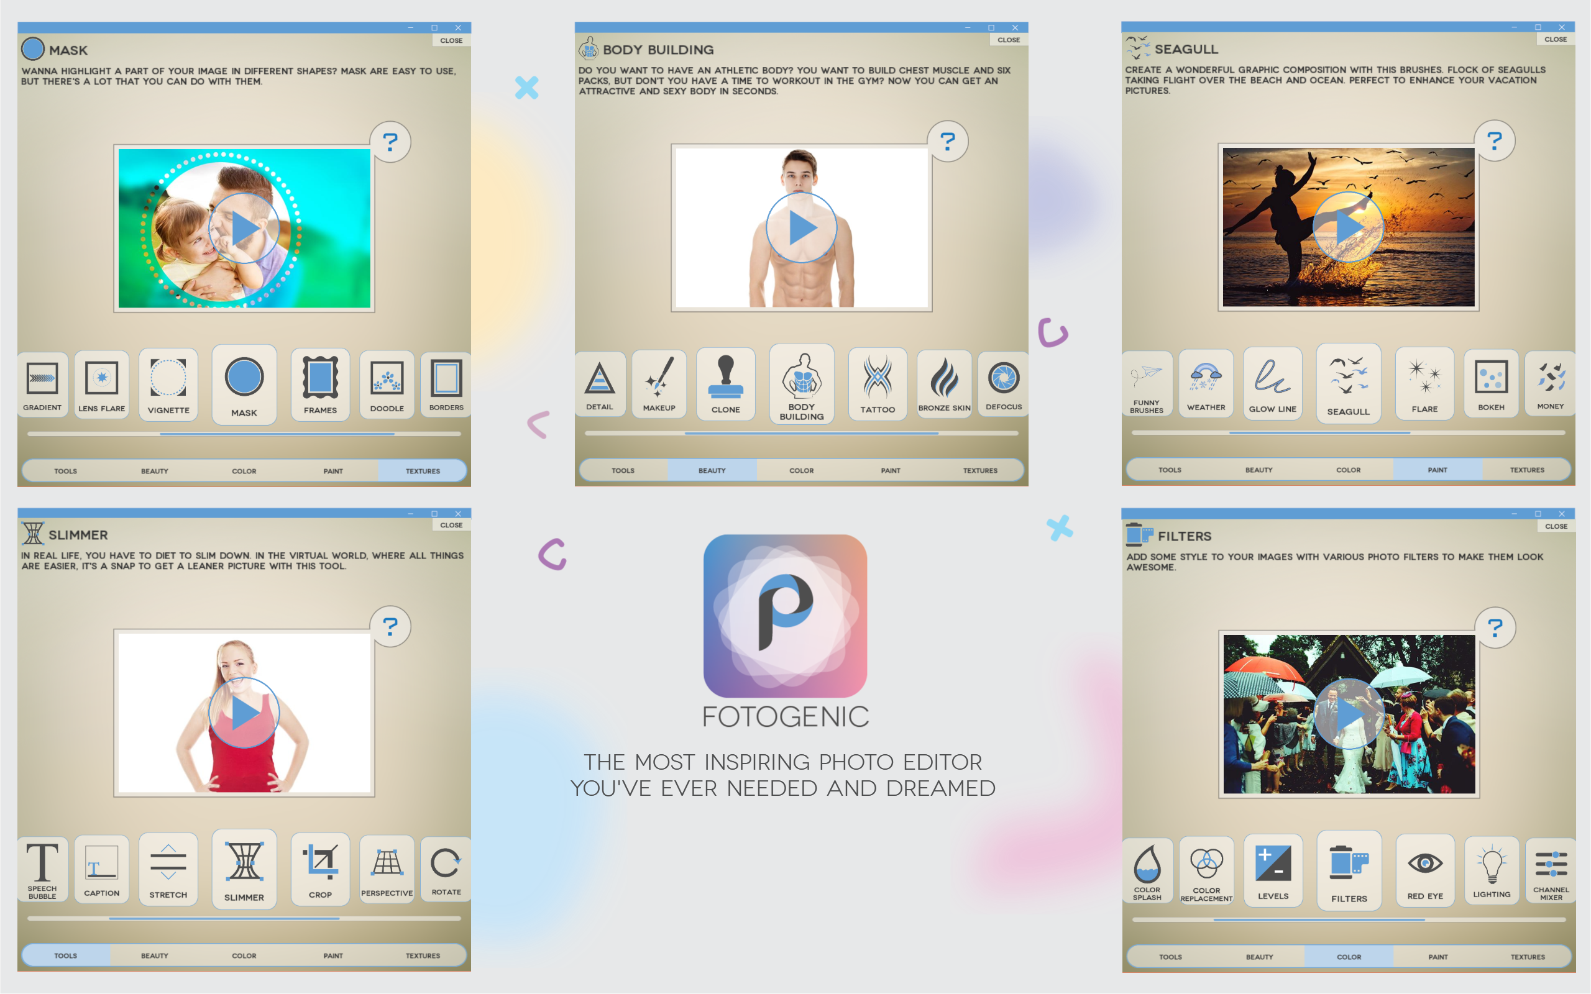Select the Lens Flare tool
1591x994 pixels.
(102, 385)
